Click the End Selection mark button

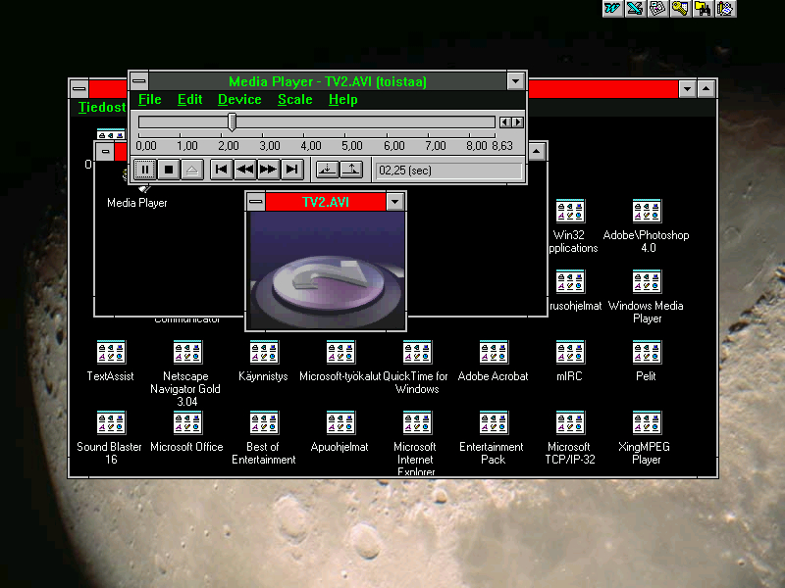350,170
